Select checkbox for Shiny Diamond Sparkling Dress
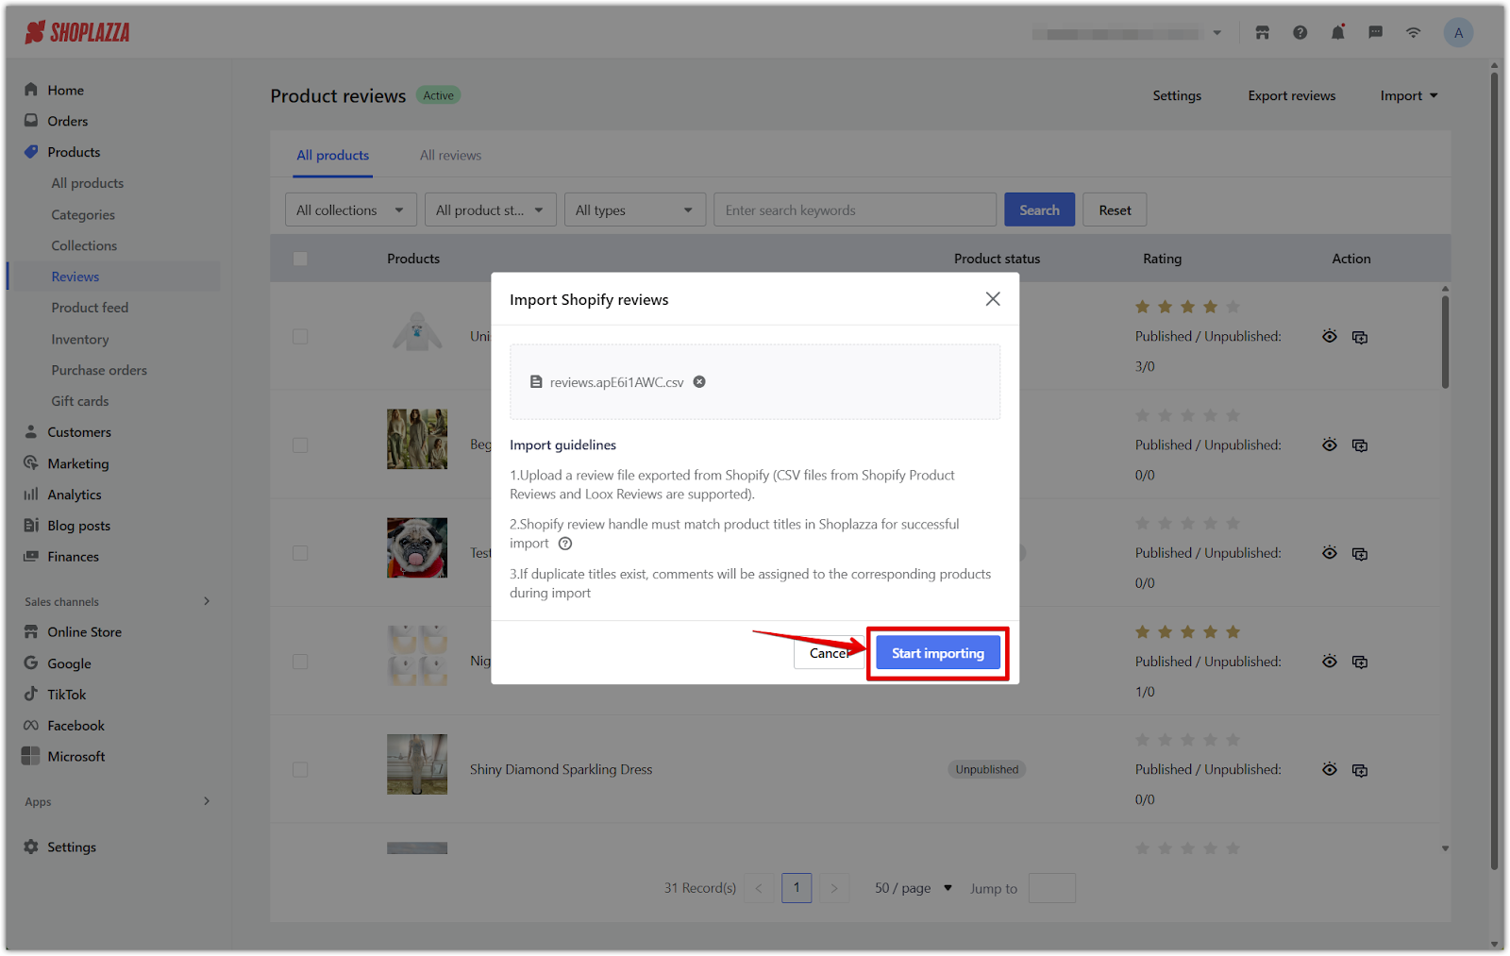This screenshot has width=1510, height=956. [300, 770]
